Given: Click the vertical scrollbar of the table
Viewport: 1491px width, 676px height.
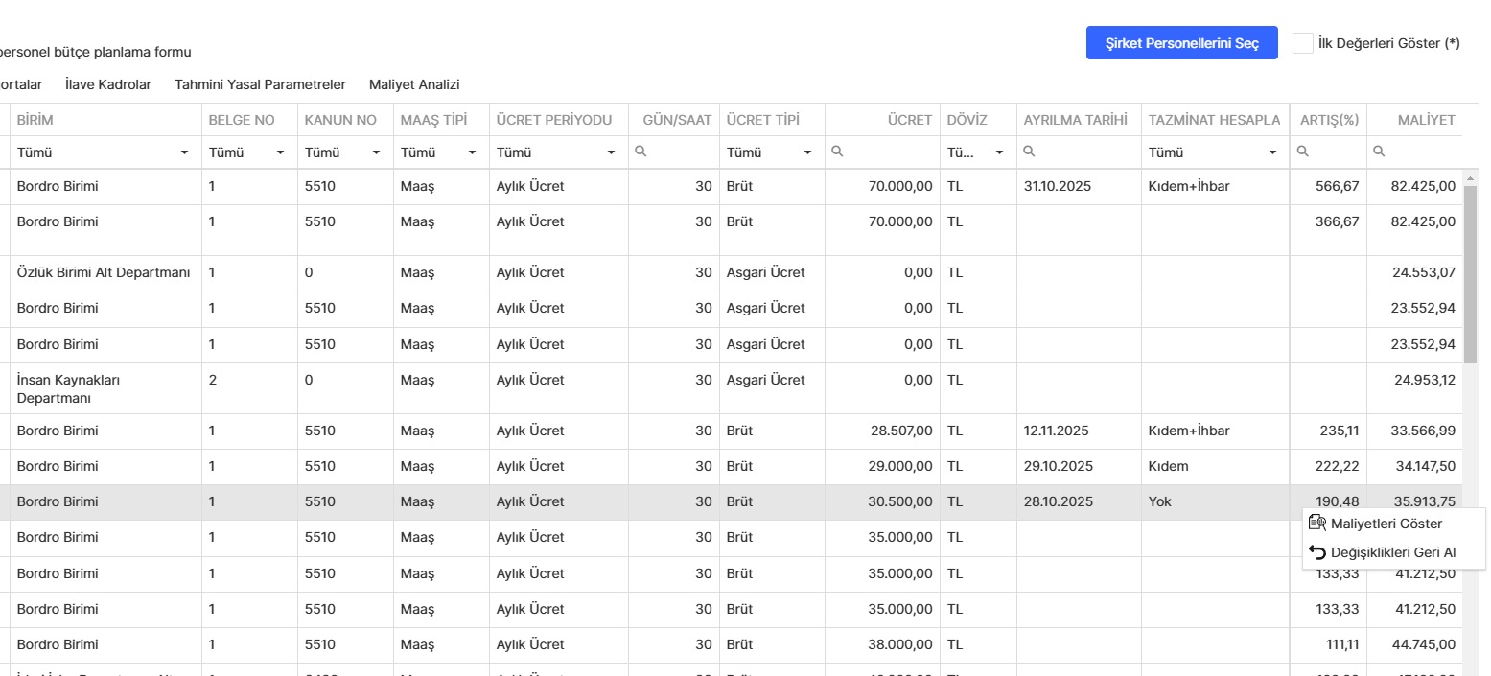Looking at the screenshot, I should pos(1470,278).
